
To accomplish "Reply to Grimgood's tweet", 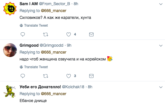I will click(x=23, y=76).
